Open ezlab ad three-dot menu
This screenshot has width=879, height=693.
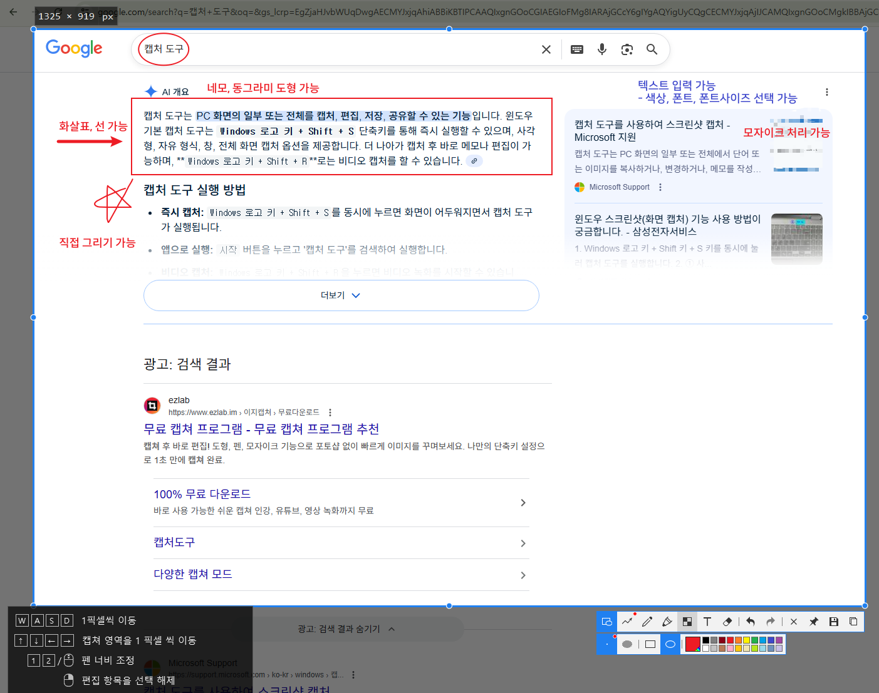tap(330, 413)
